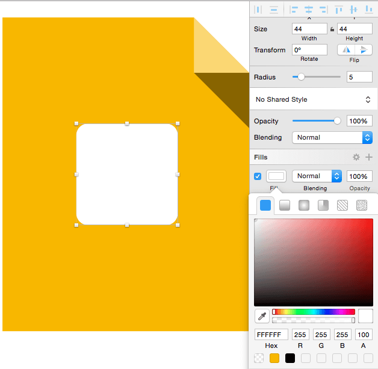
Task: Click the distribute horizontally icon
Action: (258, 10)
